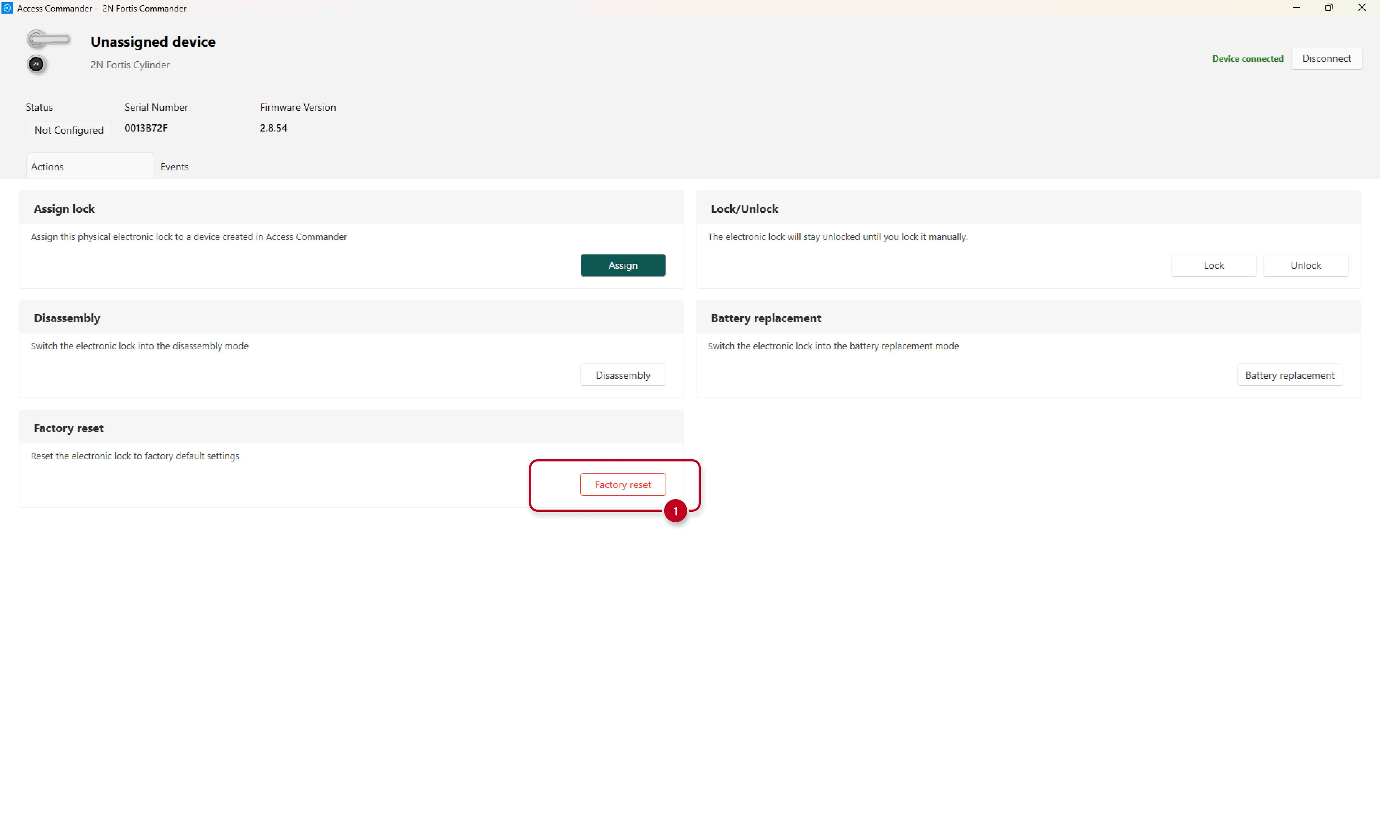This screenshot has width=1380, height=828.
Task: Click firmware version 2.8.54
Action: click(273, 128)
